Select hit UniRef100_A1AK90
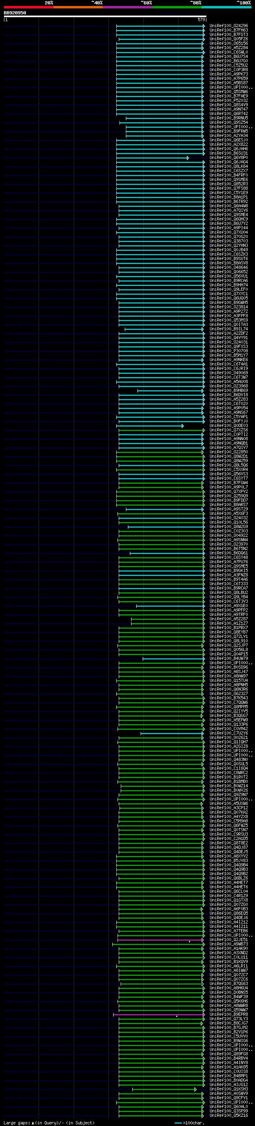255x1126 pixels. point(228,948)
